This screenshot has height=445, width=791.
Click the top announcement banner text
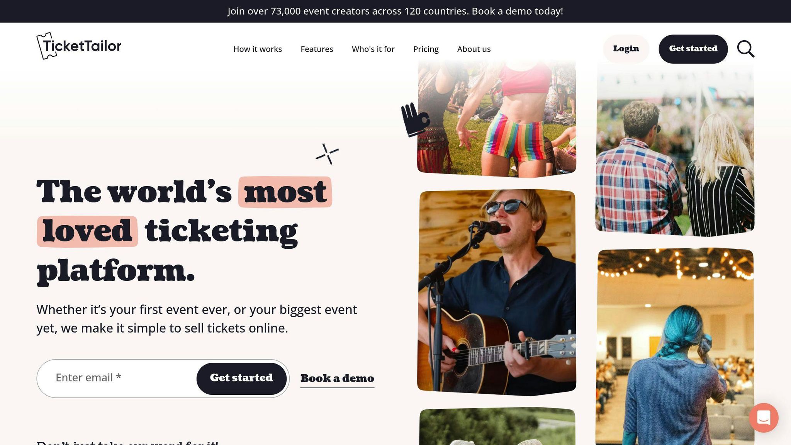tap(395, 11)
